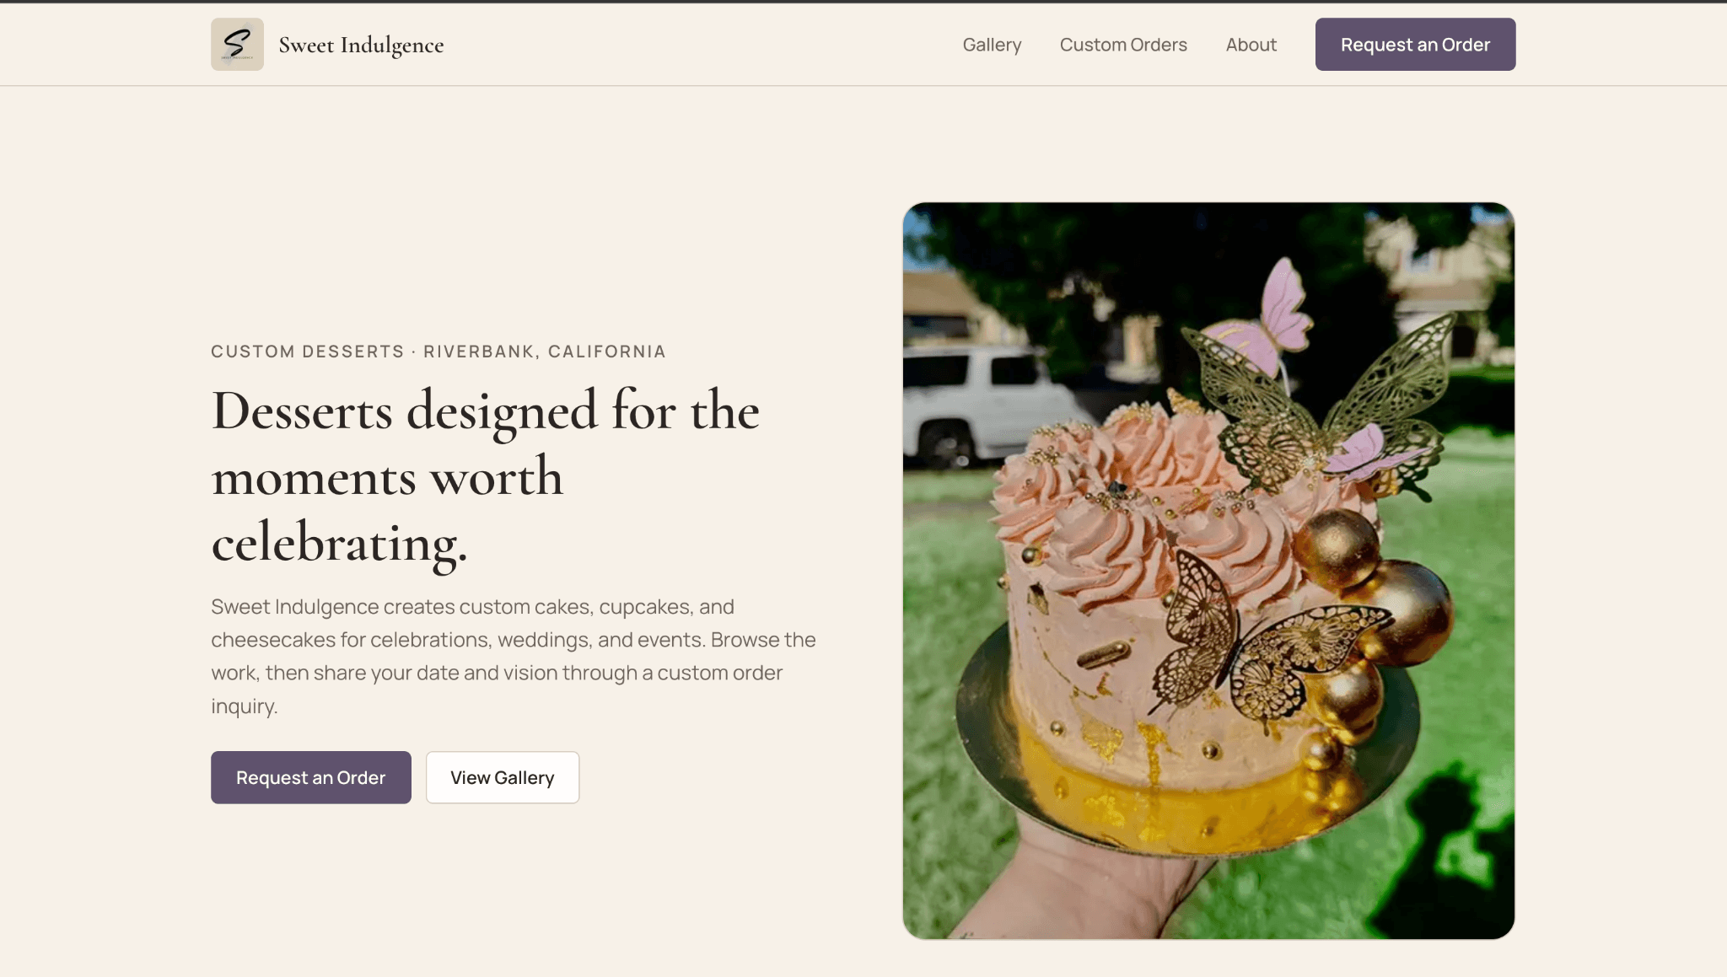This screenshot has height=977, width=1727.
Task: Click the Sweet Indulgence brand name text
Action: 361,45
